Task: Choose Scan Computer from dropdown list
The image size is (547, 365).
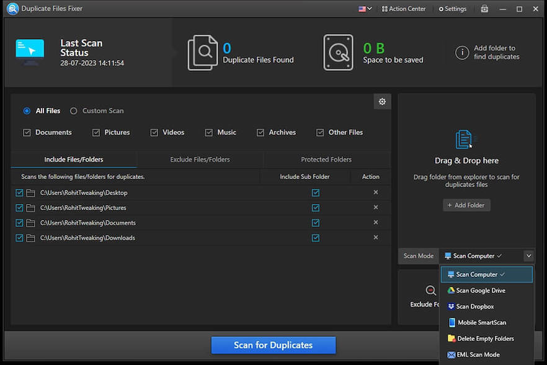Action: click(x=487, y=275)
